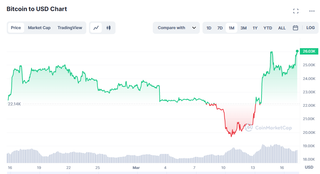Image resolution: width=320 pixels, height=174 pixels.
Task: Show the YTD price range
Action: (x=268, y=28)
